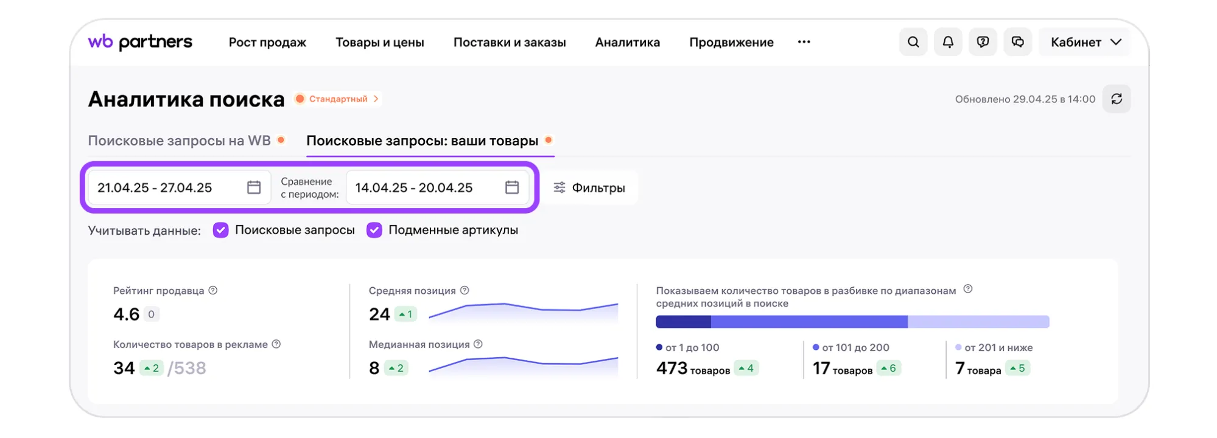The width and height of the screenshot is (1217, 438).
Task: Refresh data with the reload icon
Action: 1117,99
